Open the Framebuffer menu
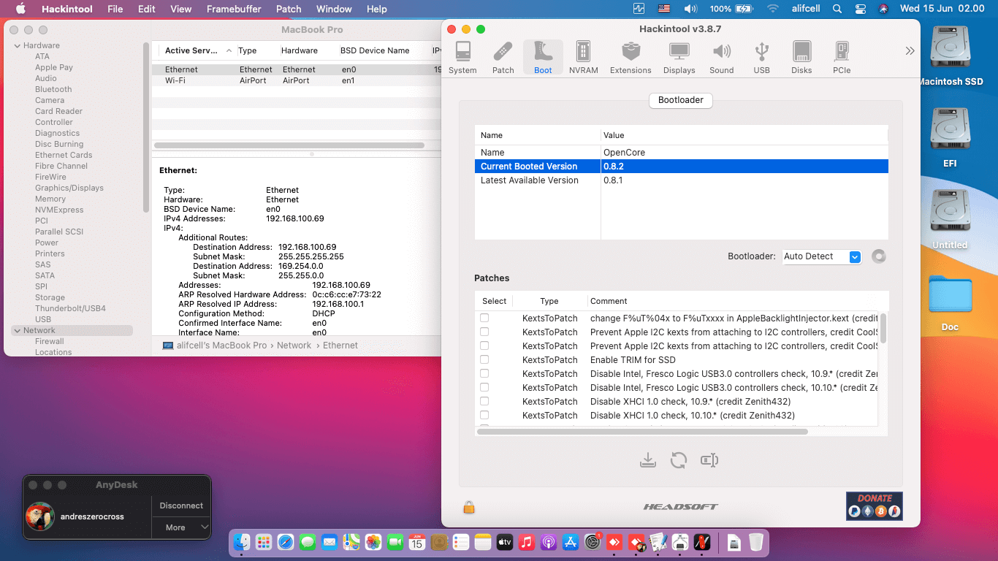The width and height of the screenshot is (998, 561). [x=234, y=9]
